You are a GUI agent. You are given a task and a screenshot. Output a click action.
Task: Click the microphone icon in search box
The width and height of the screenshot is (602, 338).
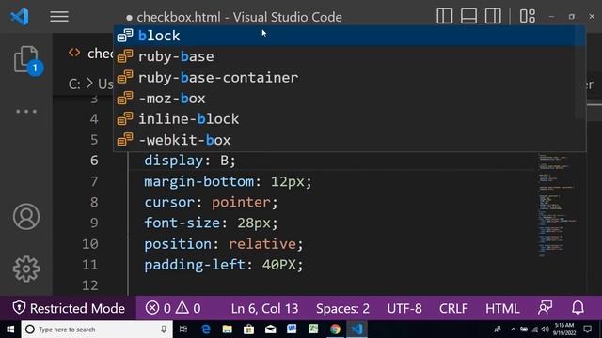click(x=164, y=330)
